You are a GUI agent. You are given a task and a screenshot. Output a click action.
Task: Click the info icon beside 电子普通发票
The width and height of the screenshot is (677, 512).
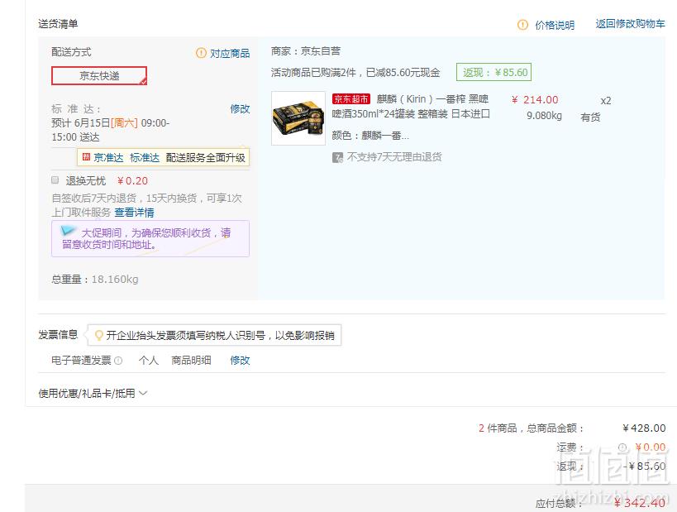[118, 361]
